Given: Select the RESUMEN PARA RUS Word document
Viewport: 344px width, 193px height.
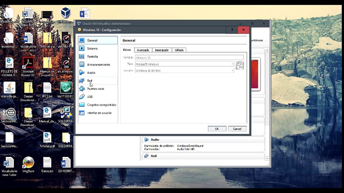Looking at the screenshot, I should click(28, 17).
